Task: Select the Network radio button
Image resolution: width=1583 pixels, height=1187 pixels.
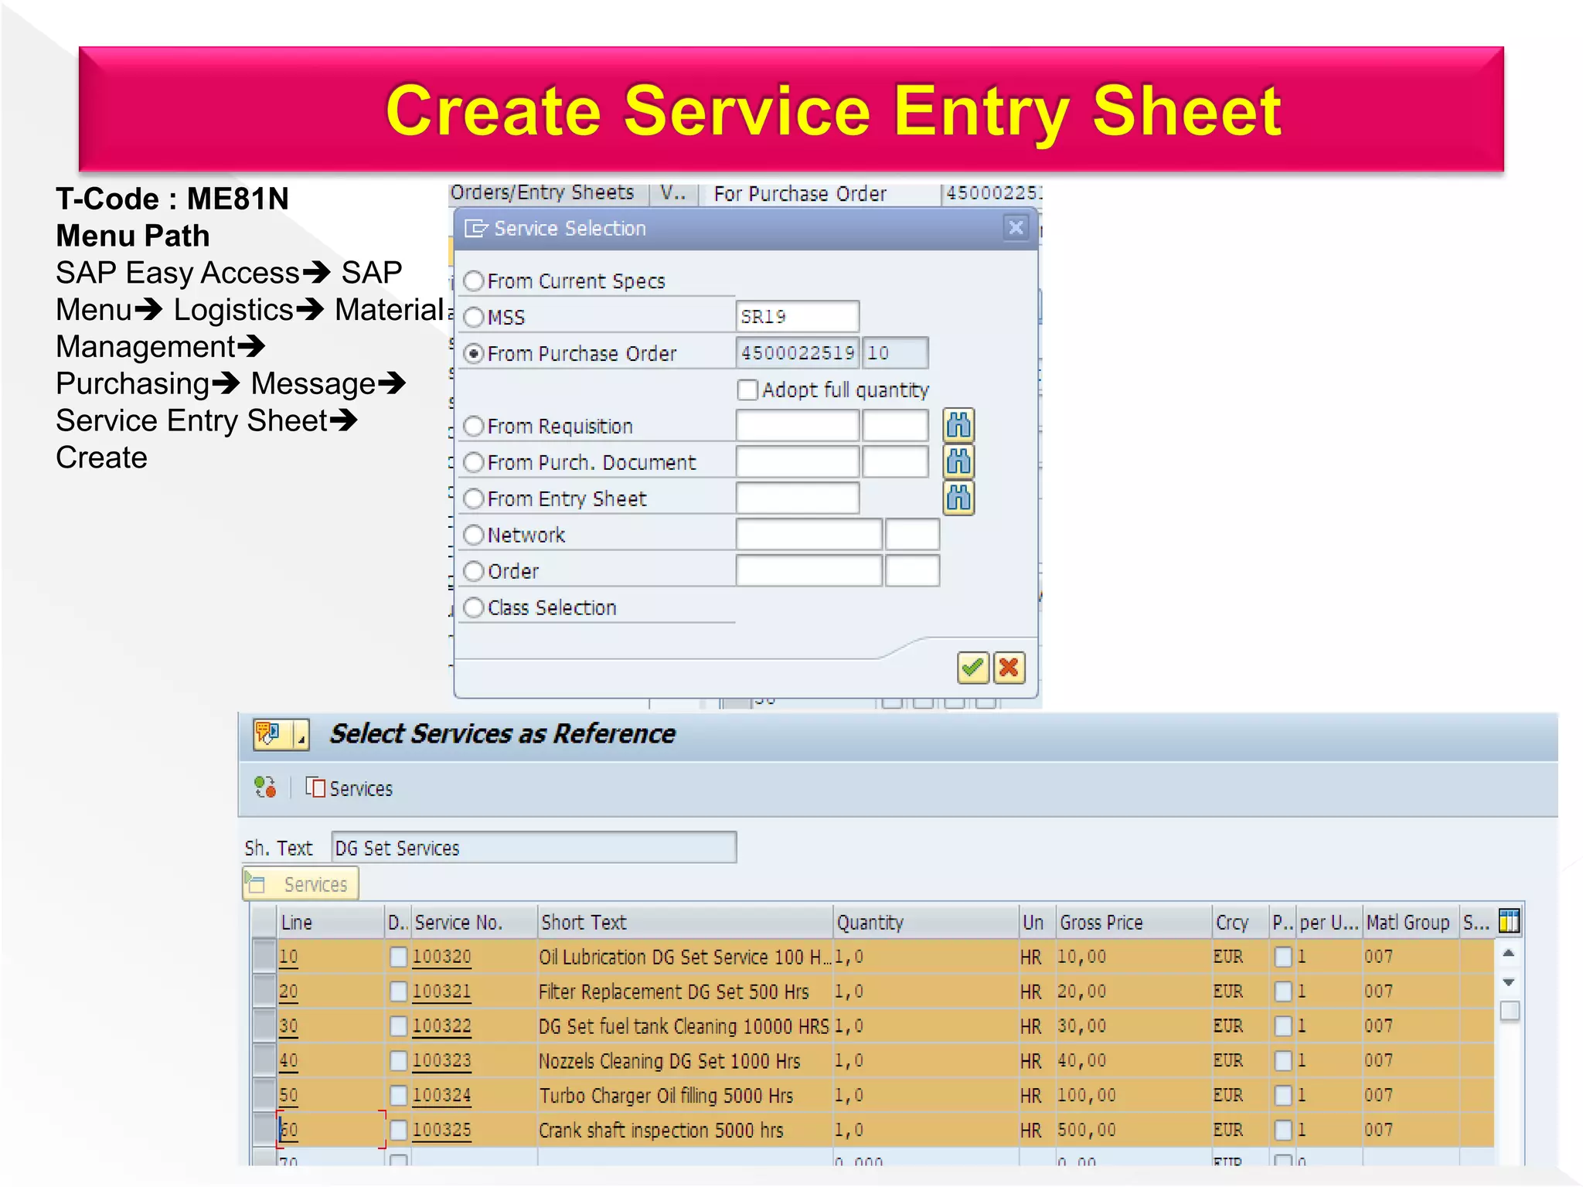Action: pyautogui.click(x=474, y=535)
